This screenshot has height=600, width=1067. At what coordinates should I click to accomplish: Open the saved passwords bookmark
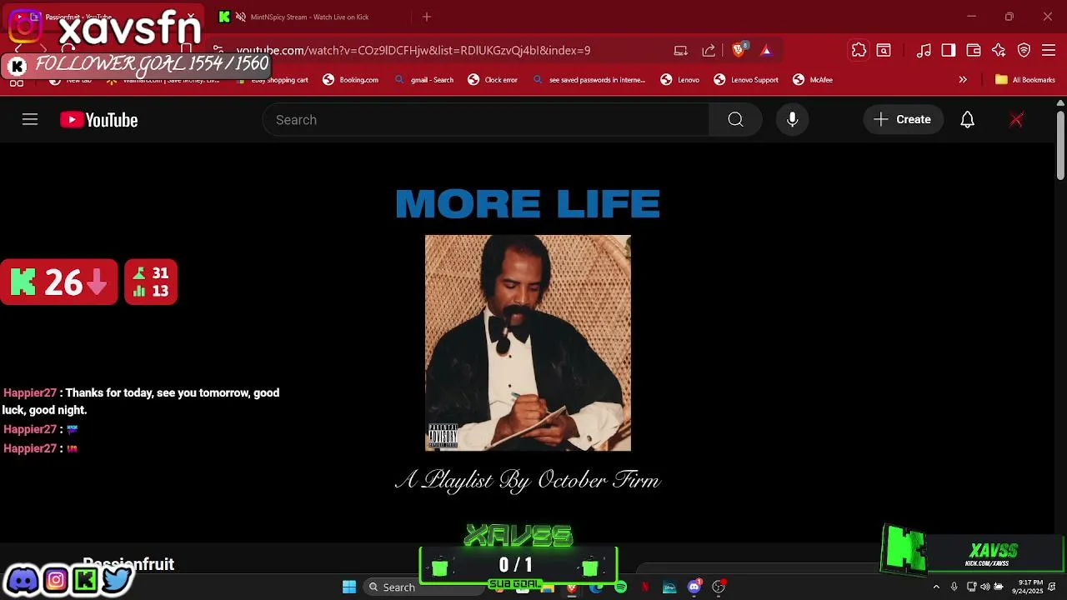pyautogui.click(x=589, y=80)
